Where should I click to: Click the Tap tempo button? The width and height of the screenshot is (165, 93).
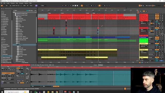coord(11,6)
